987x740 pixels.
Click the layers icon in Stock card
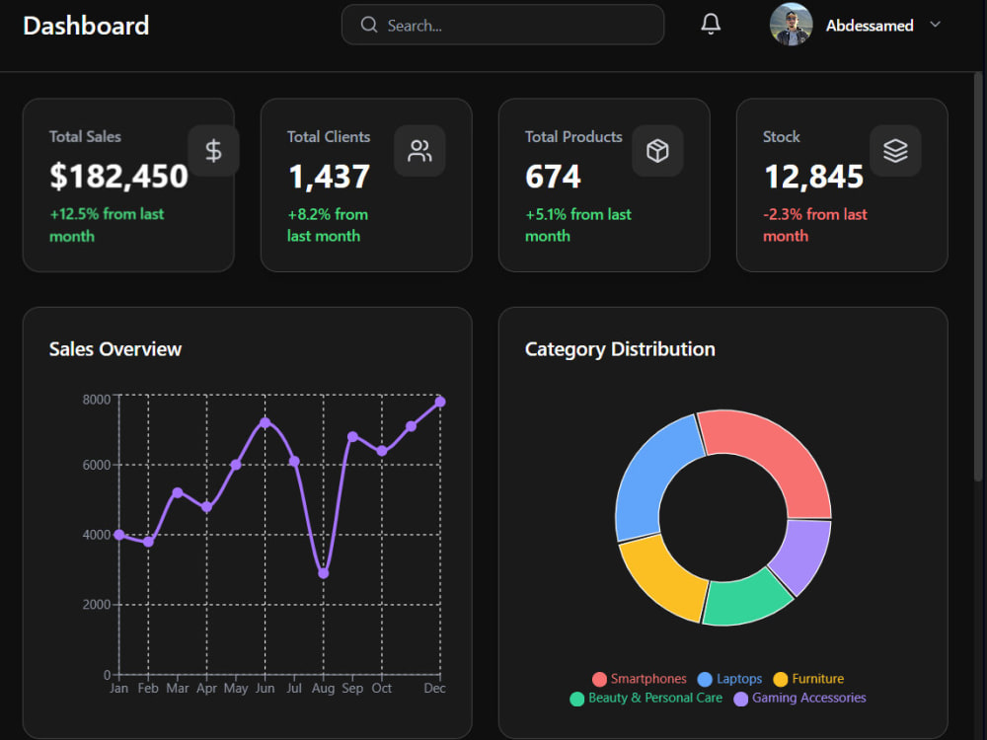coord(895,151)
